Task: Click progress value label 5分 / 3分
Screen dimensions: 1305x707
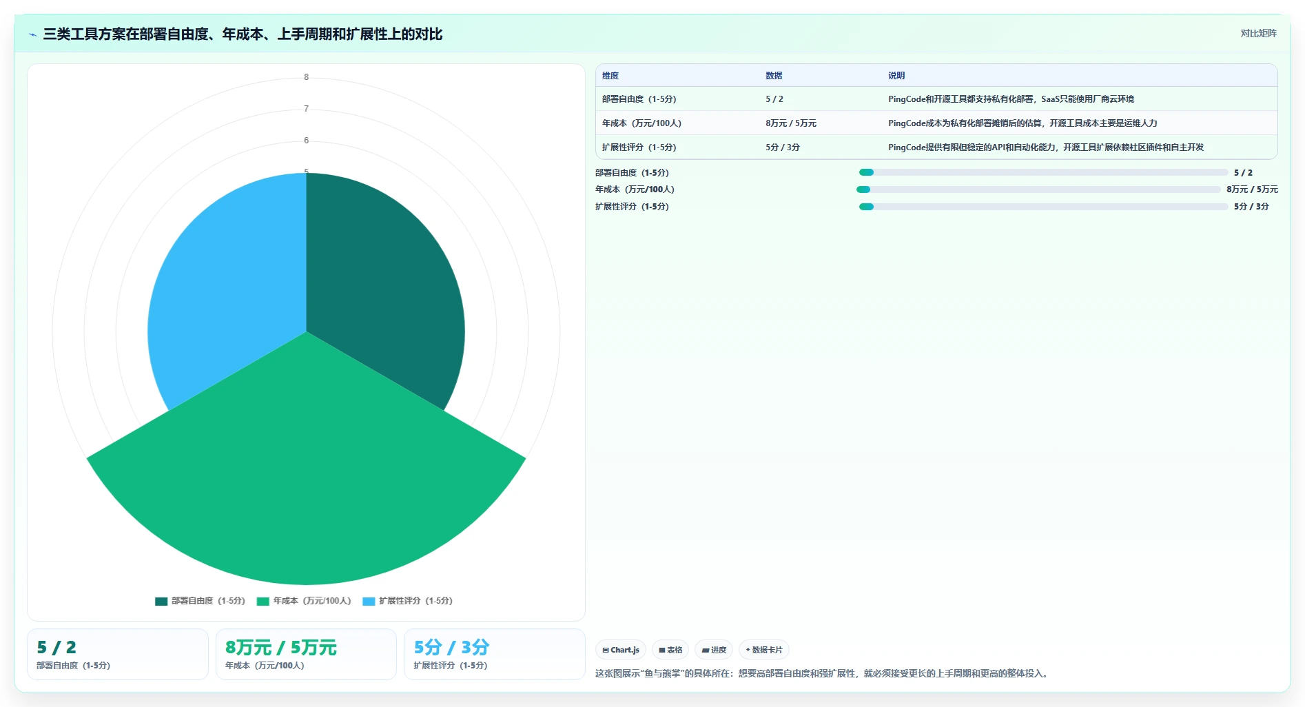Action: click(1251, 207)
